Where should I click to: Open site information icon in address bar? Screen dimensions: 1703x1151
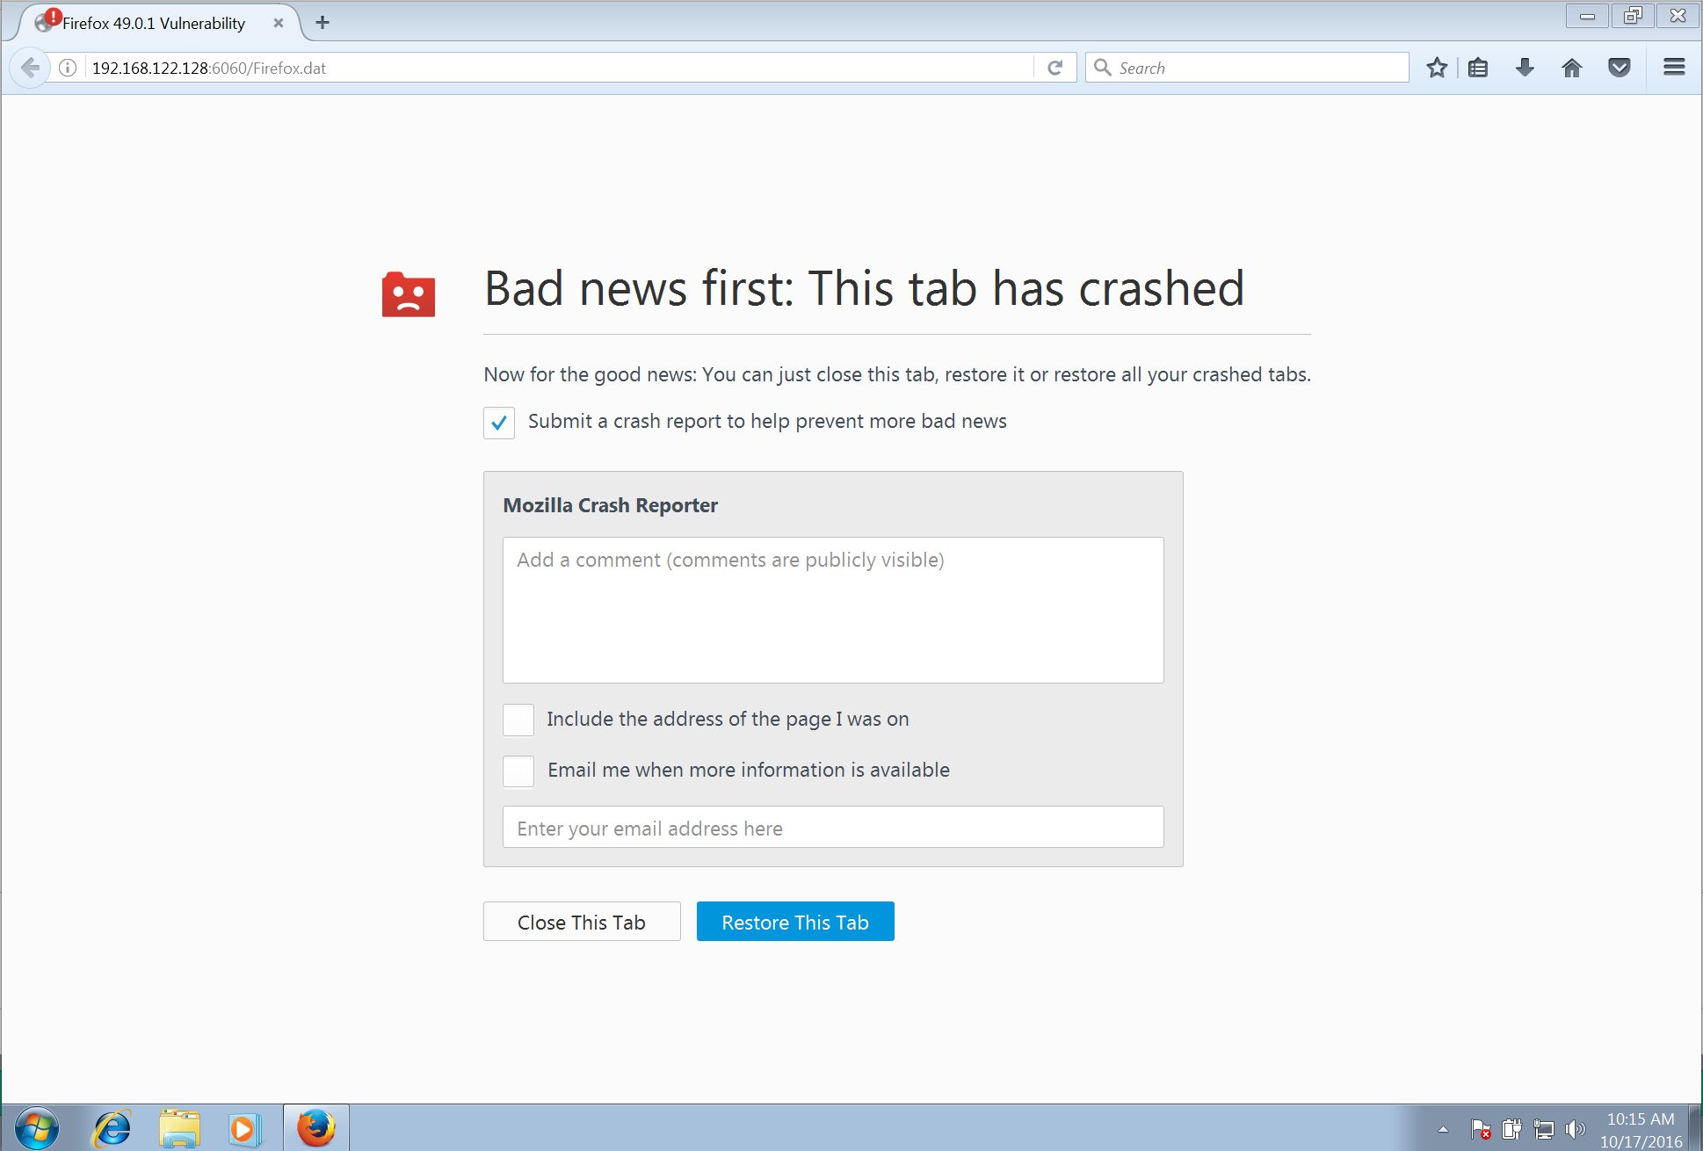(x=68, y=68)
